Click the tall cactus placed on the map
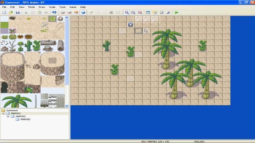This screenshot has width=255, height=143. tap(106, 45)
